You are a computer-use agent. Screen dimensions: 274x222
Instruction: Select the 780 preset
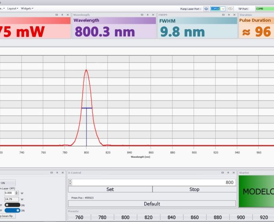102,217
